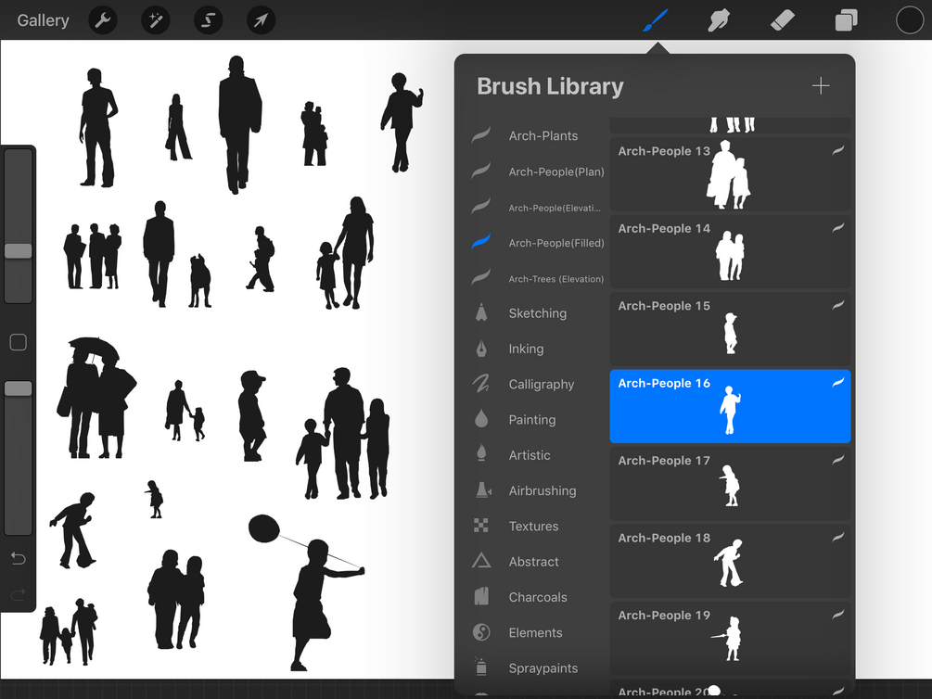The image size is (932, 699).
Task: Choose the Arch-People 17 brush
Action: [730, 484]
